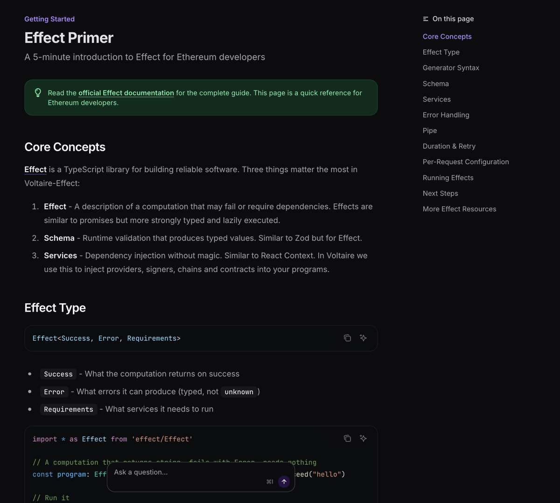Image resolution: width=560 pixels, height=503 pixels.
Task: Jump to Generator Syntax in page outline
Action: [x=451, y=68]
